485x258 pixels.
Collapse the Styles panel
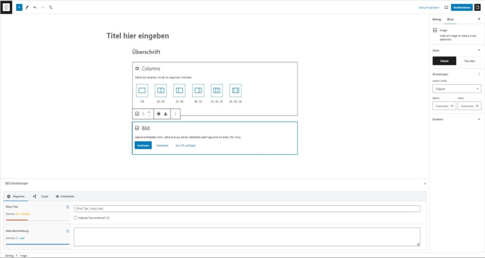(479, 50)
